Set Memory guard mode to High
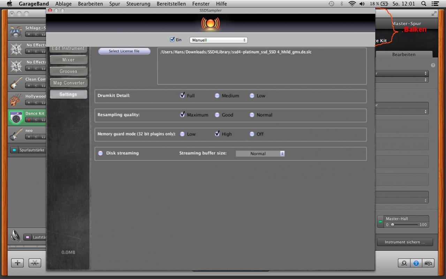 (x=217, y=134)
